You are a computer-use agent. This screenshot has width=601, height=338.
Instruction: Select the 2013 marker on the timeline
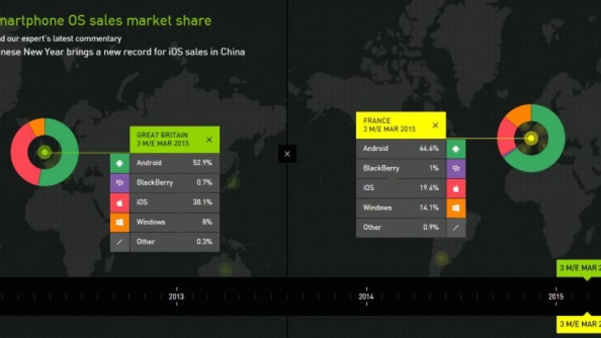tap(176, 296)
